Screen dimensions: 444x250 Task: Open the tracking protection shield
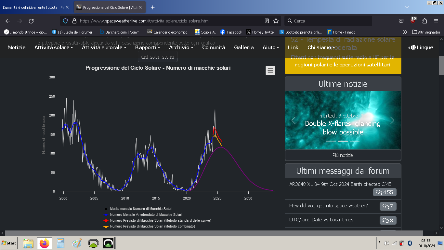(65, 21)
